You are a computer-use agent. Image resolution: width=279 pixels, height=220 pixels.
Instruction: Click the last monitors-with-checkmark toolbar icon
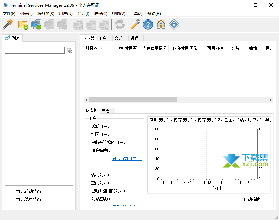point(104,24)
